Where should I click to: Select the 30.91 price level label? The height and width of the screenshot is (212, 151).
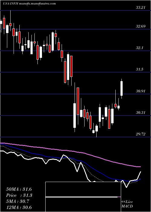click(x=140, y=91)
